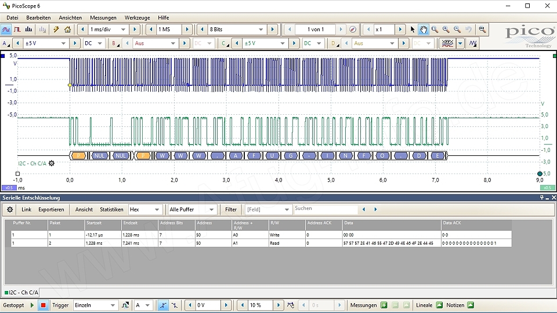Screen dimensions: 557x313
Task: Open the 1 MS samples dropdown
Action: (169, 30)
